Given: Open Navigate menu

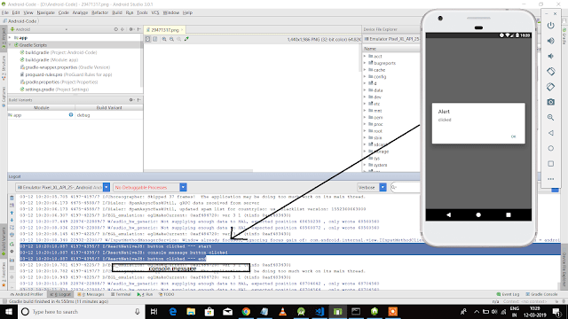Looking at the screenshot, I should tap(45, 12).
